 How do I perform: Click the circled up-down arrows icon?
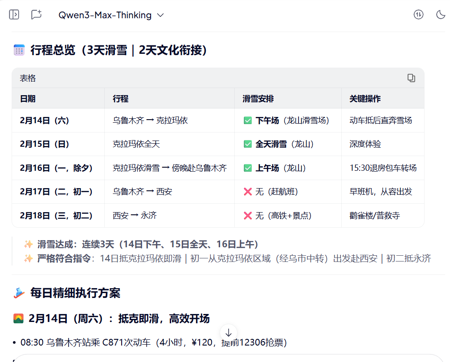point(418,15)
